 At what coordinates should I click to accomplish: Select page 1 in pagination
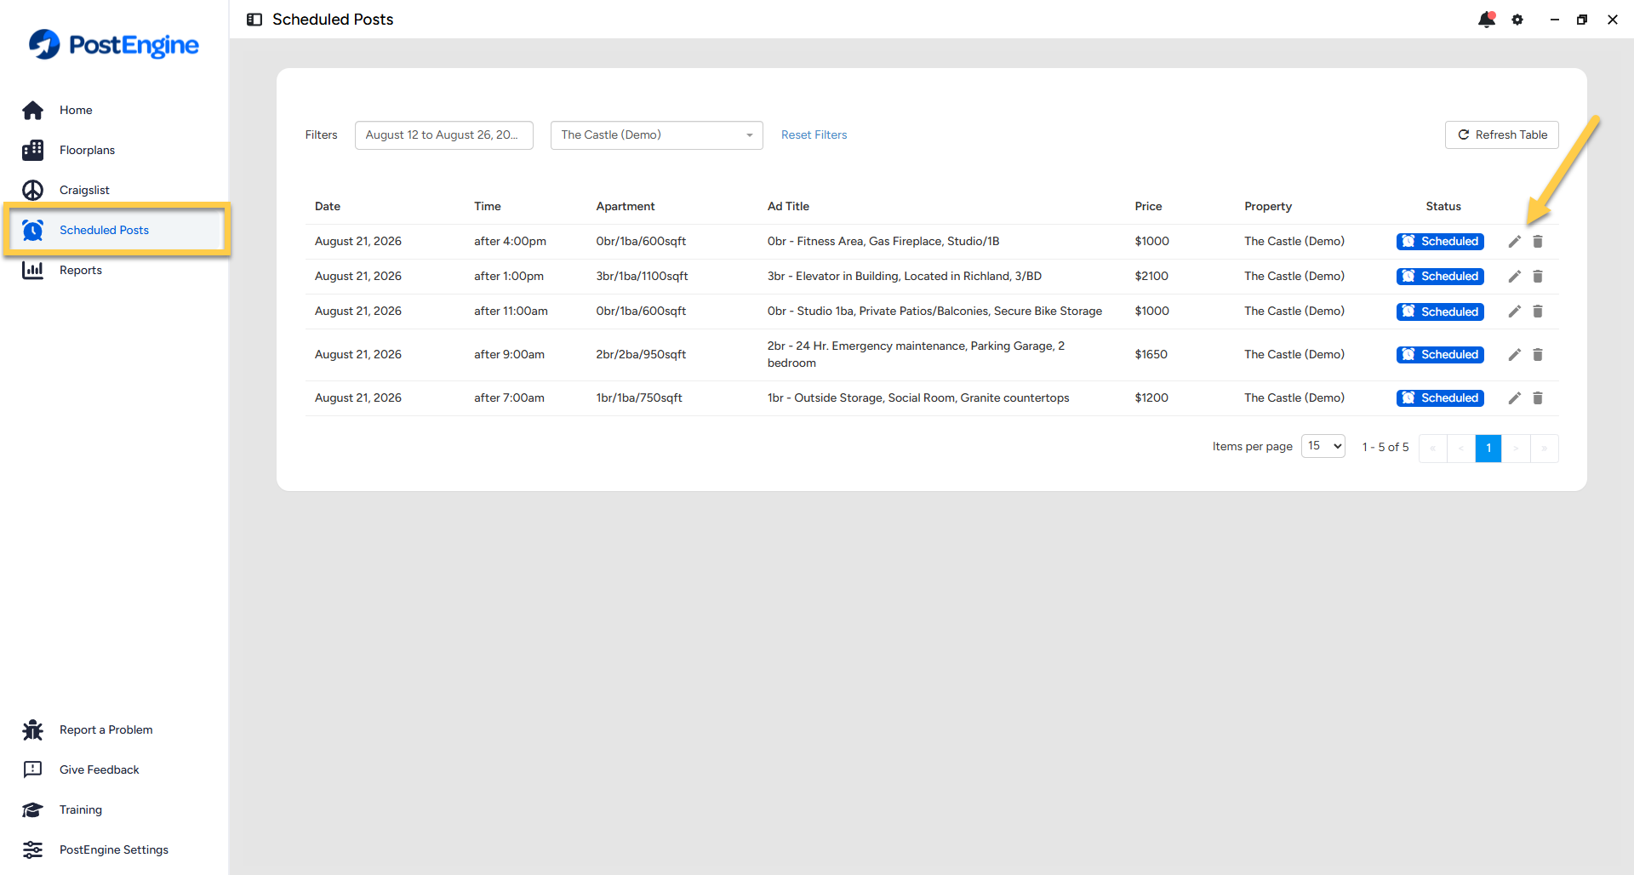click(x=1488, y=448)
